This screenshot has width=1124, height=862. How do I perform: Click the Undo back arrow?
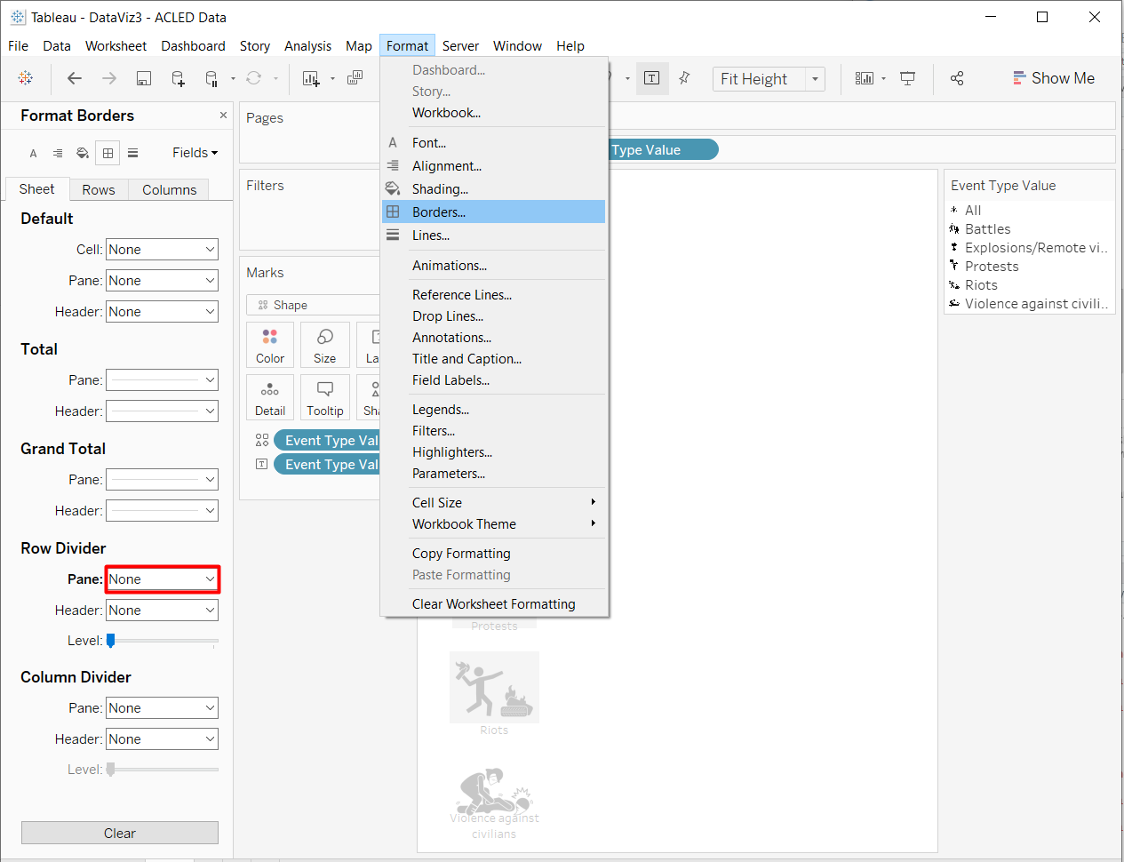tap(75, 78)
